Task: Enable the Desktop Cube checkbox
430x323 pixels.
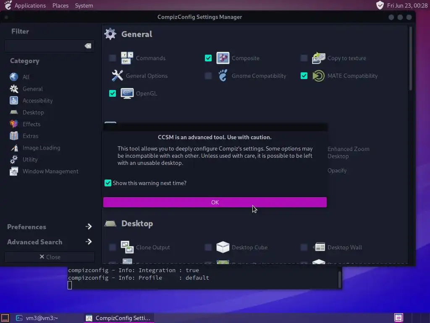Action: [208, 247]
